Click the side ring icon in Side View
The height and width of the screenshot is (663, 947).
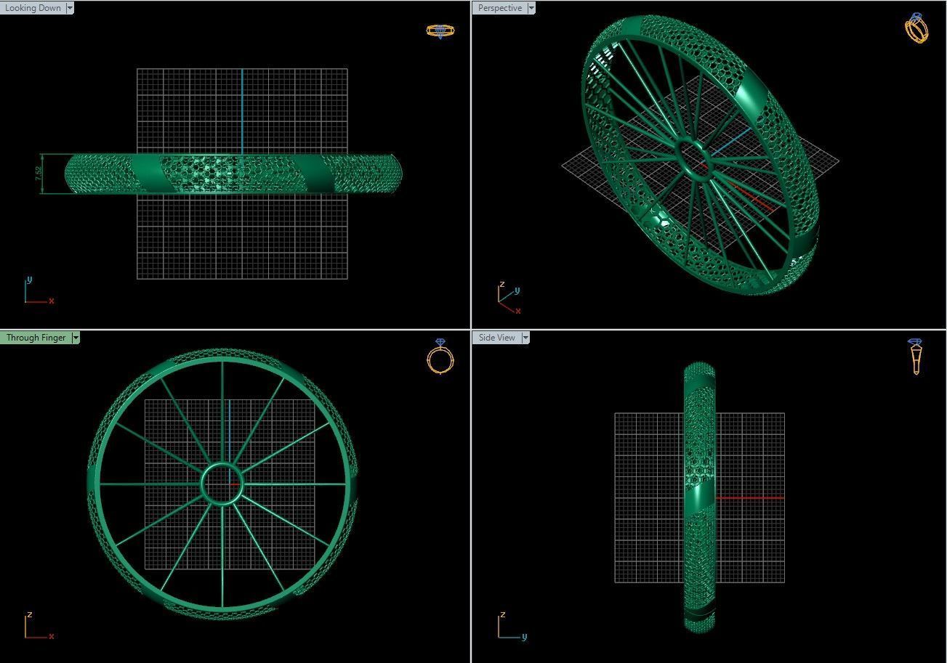pos(916,356)
